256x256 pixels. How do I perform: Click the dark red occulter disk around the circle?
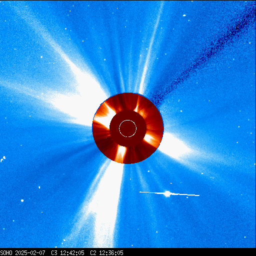(x=128, y=128)
